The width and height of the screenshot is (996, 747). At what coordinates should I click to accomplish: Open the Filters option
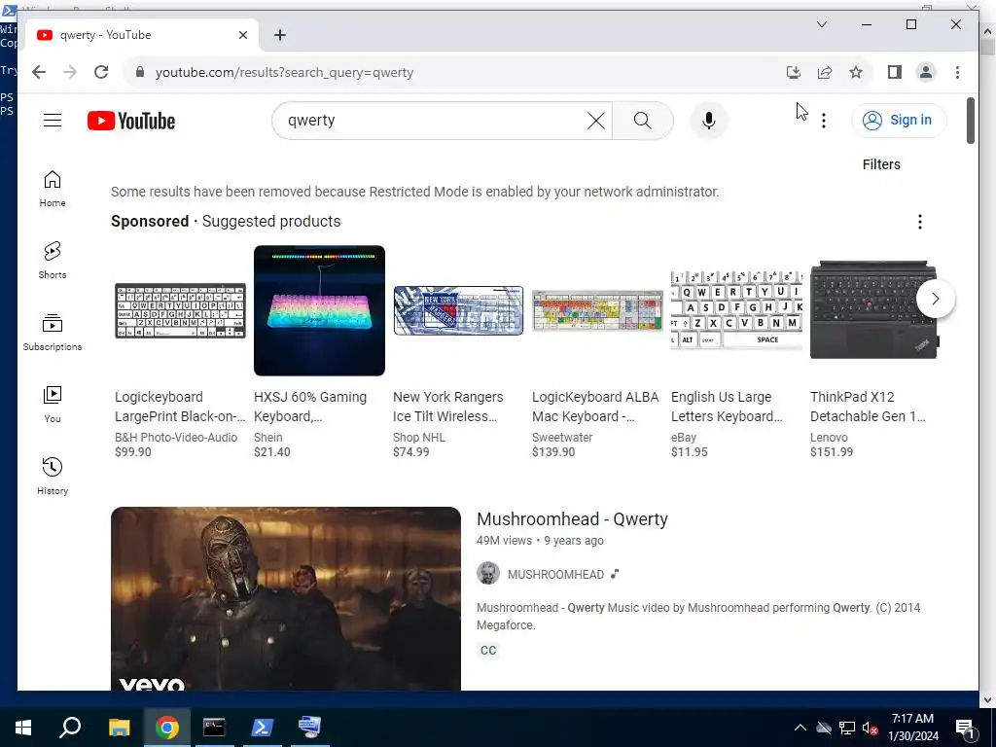click(881, 164)
